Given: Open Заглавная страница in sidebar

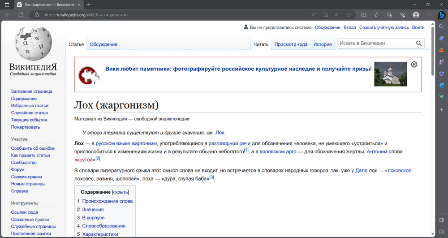Looking at the screenshot, I should (x=32, y=91).
